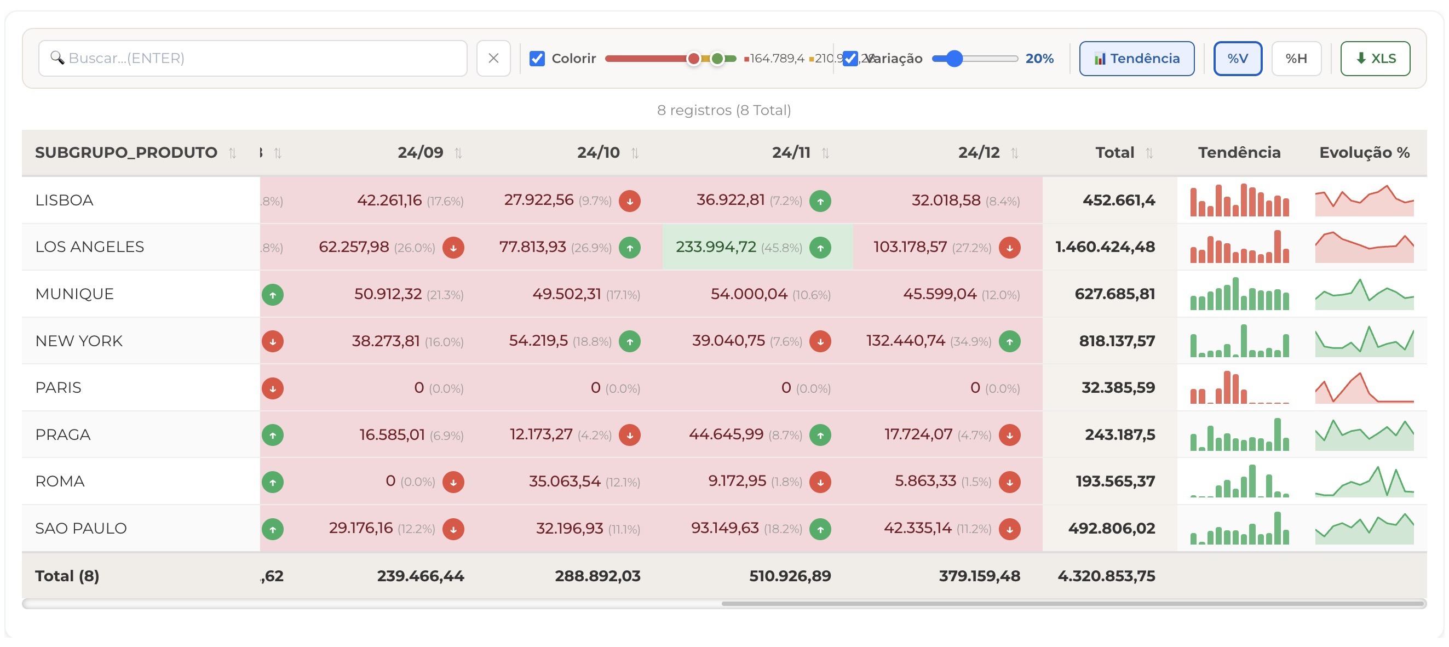Click down arrow beside Roma 9.172,95
Image resolution: width=1449 pixels, height=647 pixels.
click(x=820, y=482)
